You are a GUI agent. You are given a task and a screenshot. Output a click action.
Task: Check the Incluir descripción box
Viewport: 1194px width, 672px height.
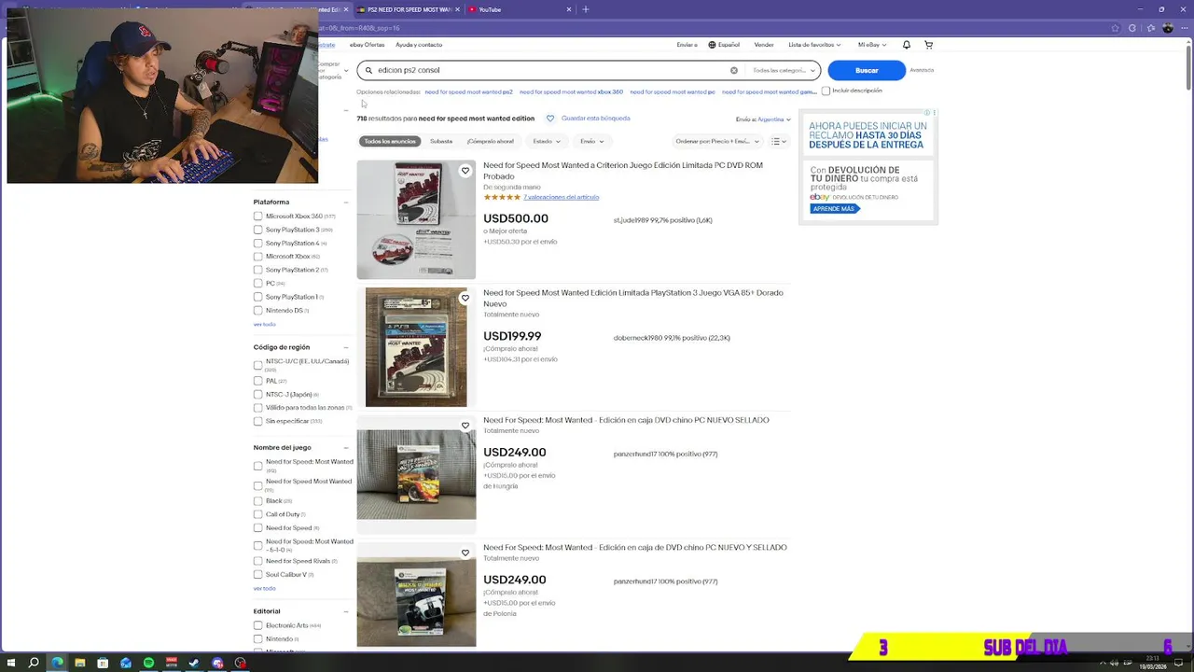(x=826, y=91)
